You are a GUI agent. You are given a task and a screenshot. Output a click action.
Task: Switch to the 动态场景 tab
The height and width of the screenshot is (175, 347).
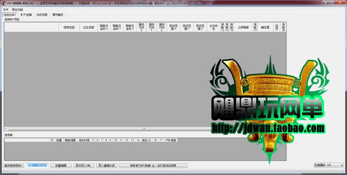(x=42, y=15)
